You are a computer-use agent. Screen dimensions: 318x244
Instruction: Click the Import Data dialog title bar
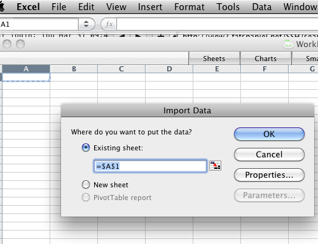188,110
